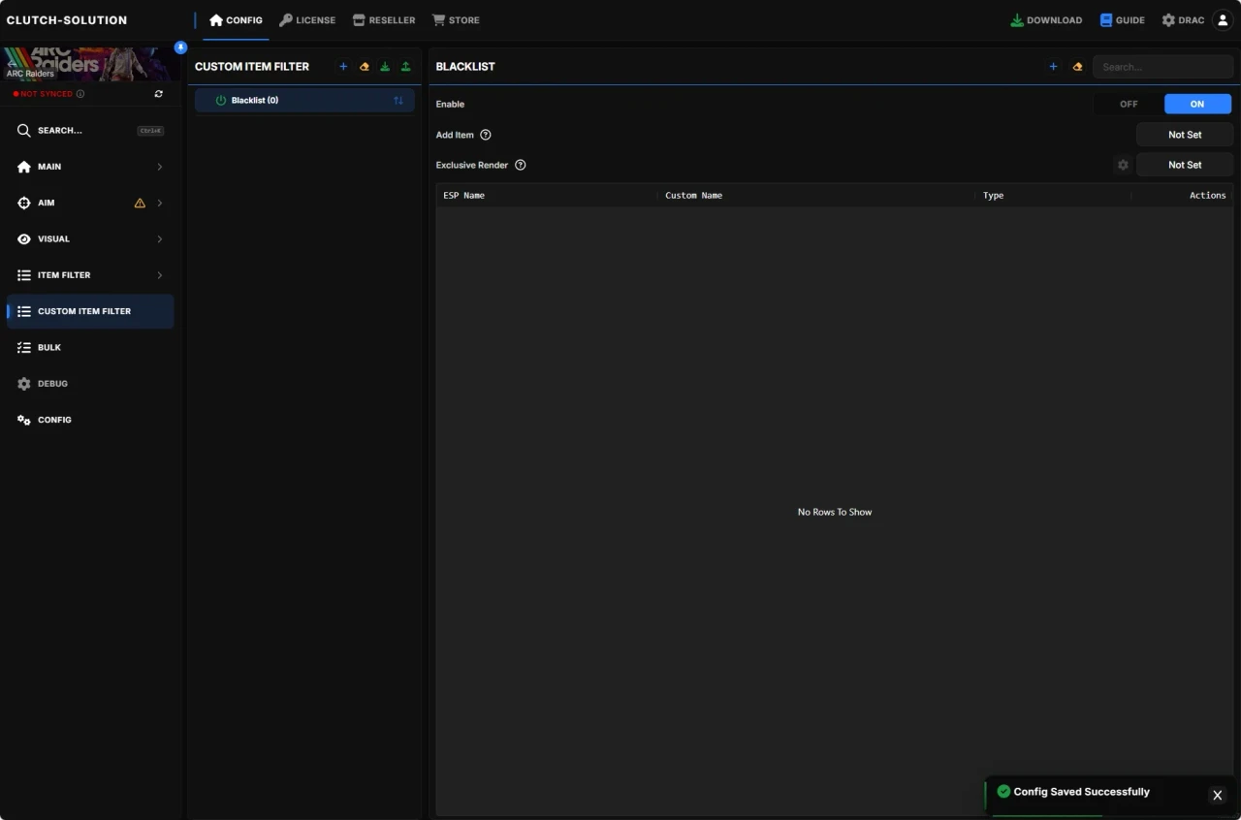Click the green upload-arrow icon in Custom Item Filter header
The image size is (1241, 820).
pyautogui.click(x=405, y=67)
